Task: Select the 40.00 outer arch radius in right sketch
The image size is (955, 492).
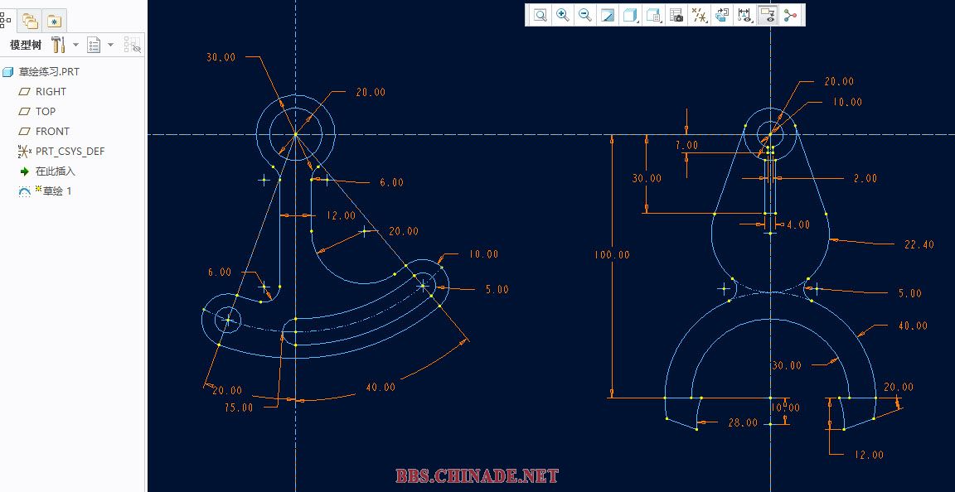Action: coord(913,326)
